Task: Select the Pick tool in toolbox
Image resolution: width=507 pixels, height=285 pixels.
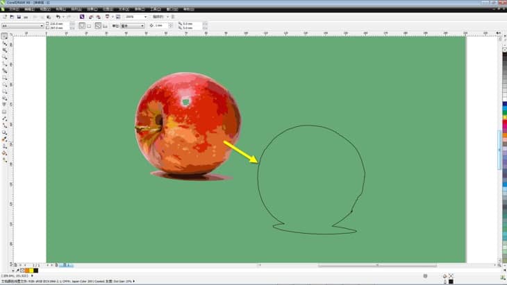Action: click(x=5, y=36)
